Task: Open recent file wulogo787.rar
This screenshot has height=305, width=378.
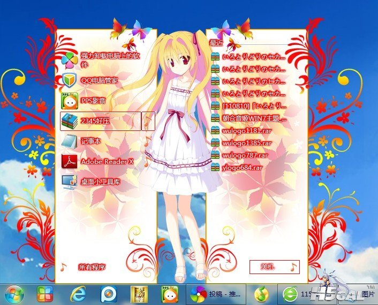Action: (245, 155)
